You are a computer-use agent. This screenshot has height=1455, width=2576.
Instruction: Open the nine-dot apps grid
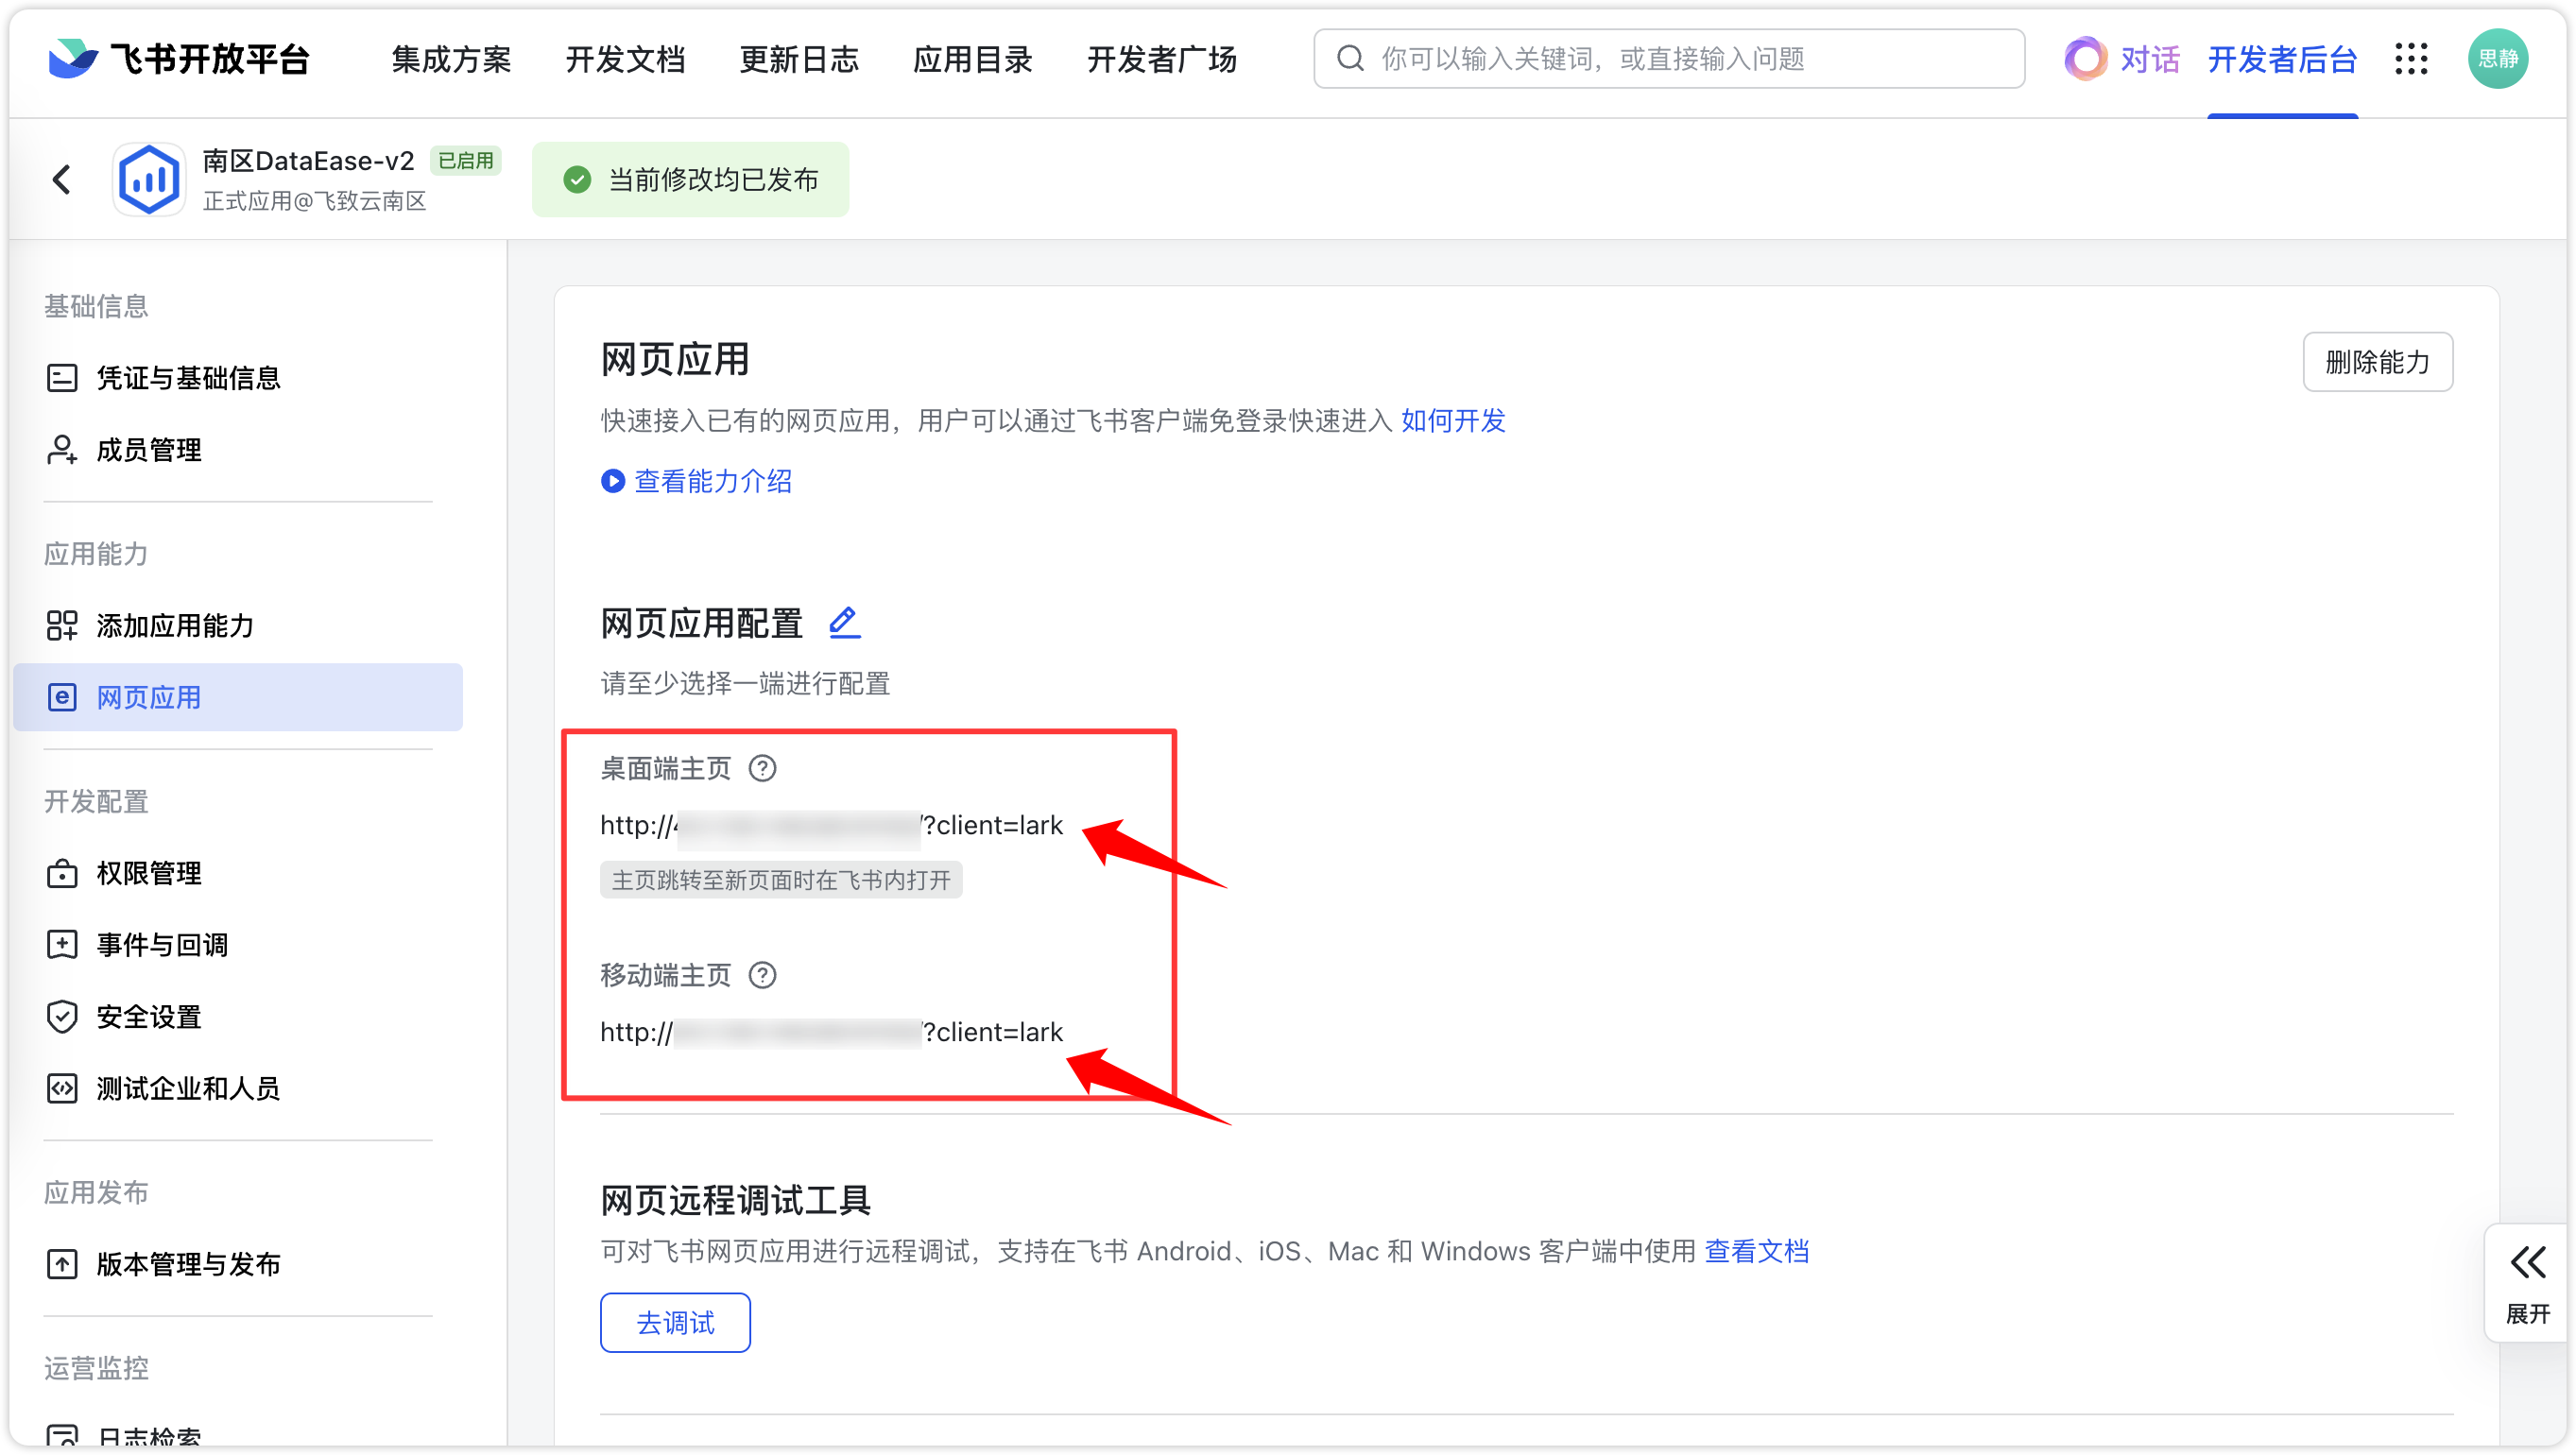click(2411, 59)
